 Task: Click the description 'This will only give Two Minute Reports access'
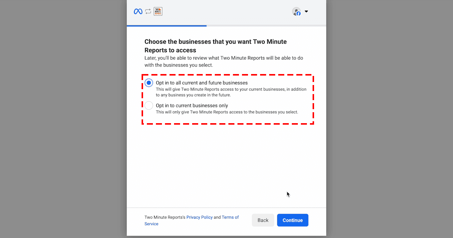227,112
